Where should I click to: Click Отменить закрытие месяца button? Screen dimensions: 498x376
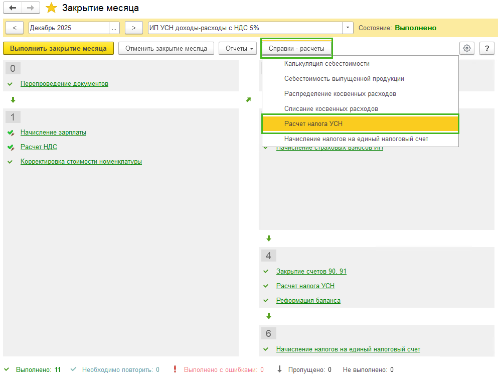point(166,48)
